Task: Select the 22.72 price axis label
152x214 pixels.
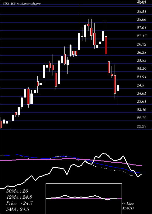Action: coord(142,118)
